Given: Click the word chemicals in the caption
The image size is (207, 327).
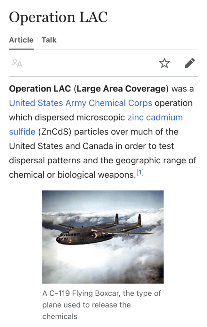Looking at the screenshot, I should click(60, 316).
